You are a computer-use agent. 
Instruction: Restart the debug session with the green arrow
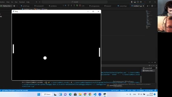[77, 5]
